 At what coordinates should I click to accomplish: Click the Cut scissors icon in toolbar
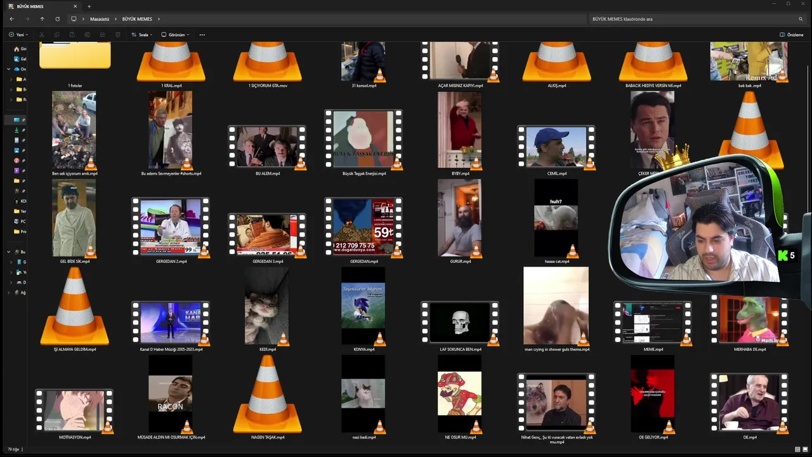coord(42,35)
